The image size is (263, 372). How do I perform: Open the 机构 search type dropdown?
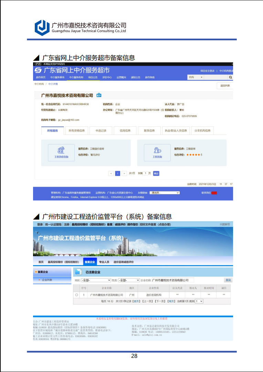tap(196, 77)
